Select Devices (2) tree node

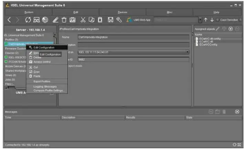12,53
